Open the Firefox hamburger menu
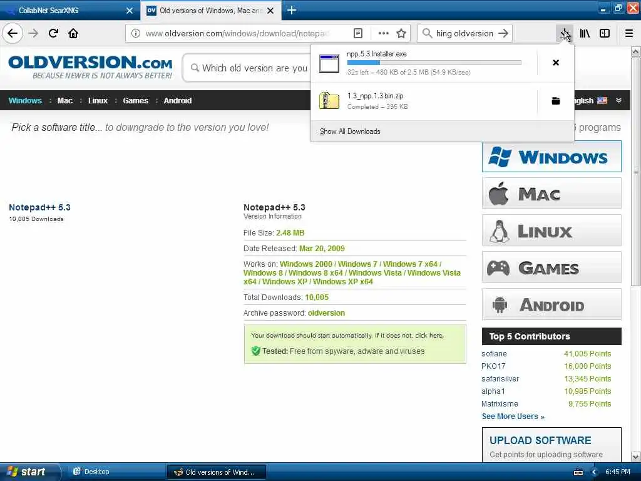 [x=629, y=33]
